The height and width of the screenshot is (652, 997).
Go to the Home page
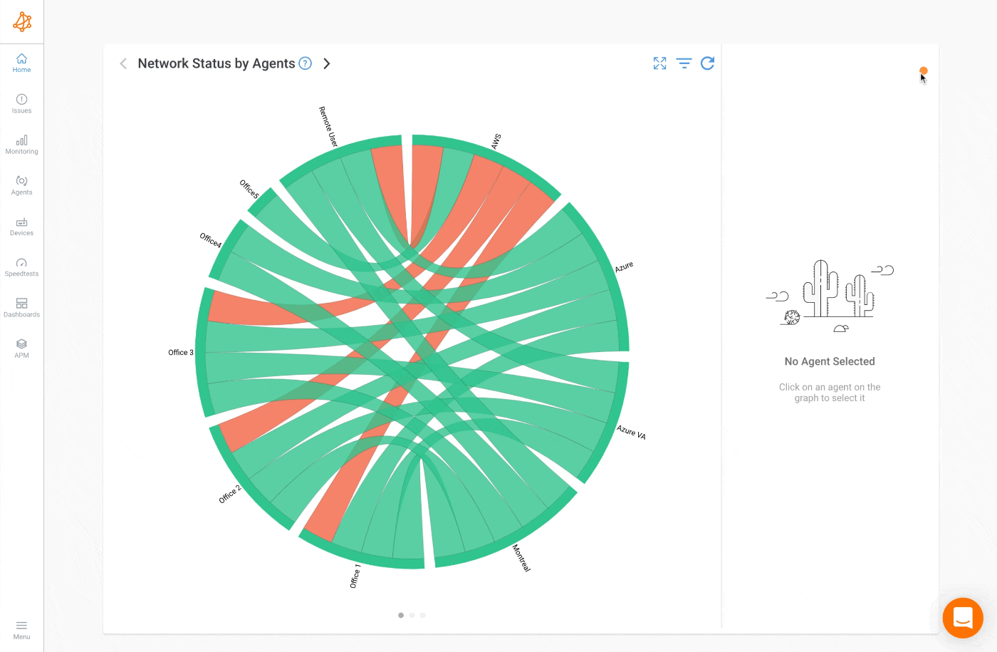click(21, 63)
